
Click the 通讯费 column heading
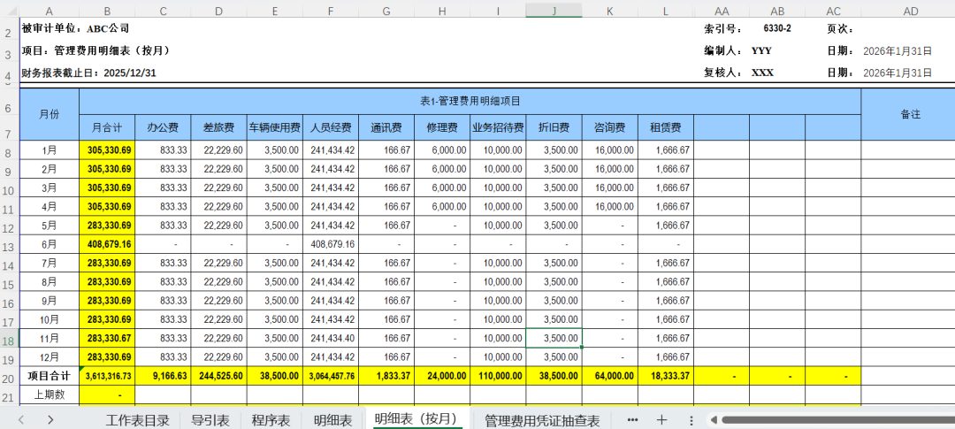pos(386,127)
